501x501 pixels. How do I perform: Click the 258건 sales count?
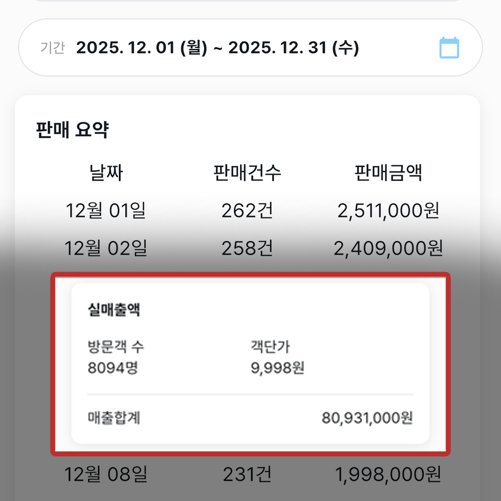(x=247, y=248)
